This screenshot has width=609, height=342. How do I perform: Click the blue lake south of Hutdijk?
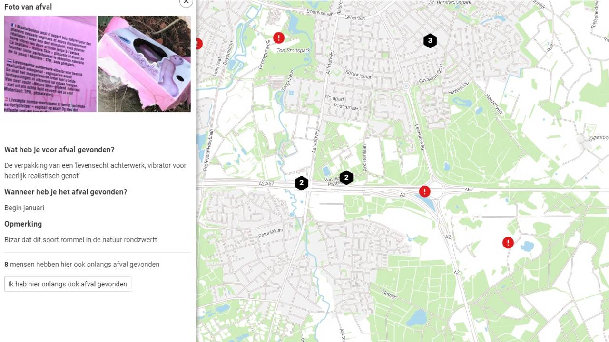[416, 317]
